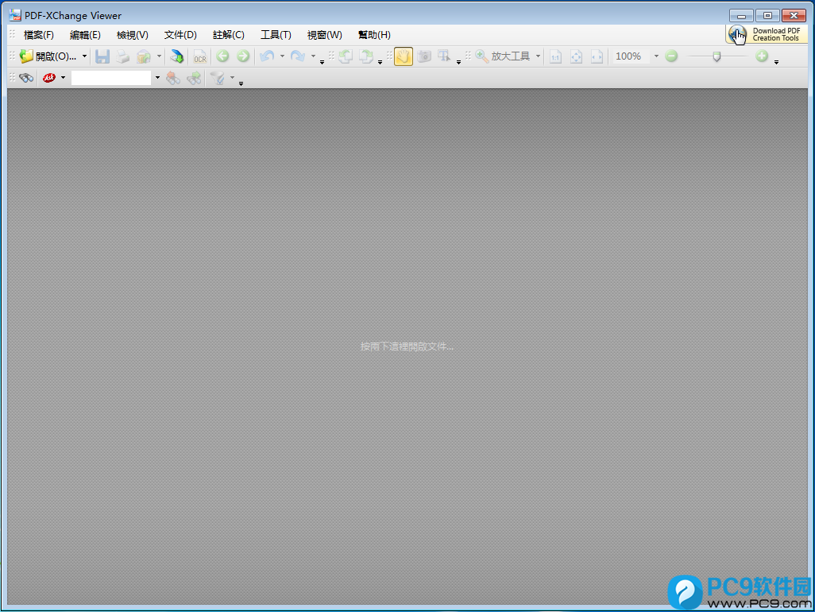Viewport: 815px width, 612px height.
Task: Click the 開啟(O)... open file button
Action: click(48, 56)
